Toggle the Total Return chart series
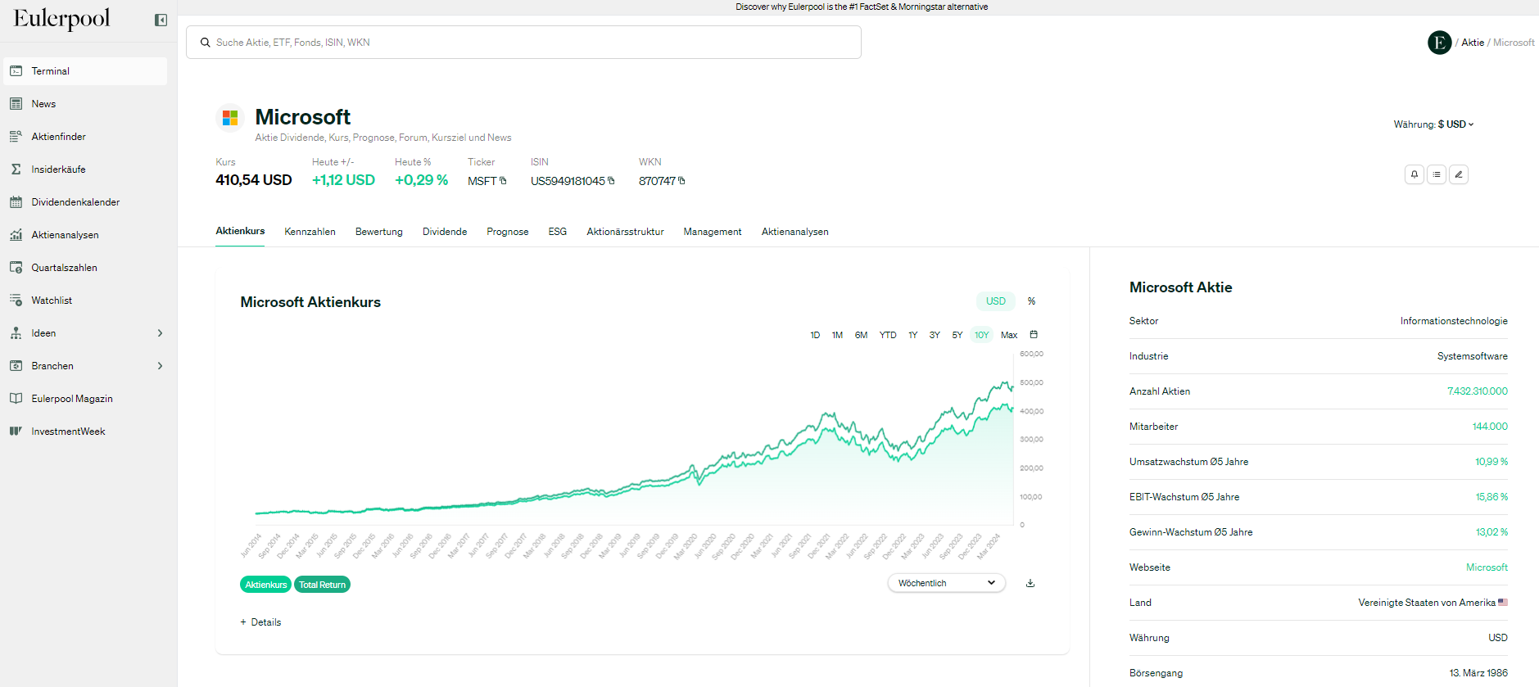The width and height of the screenshot is (1539, 687). pos(322,585)
